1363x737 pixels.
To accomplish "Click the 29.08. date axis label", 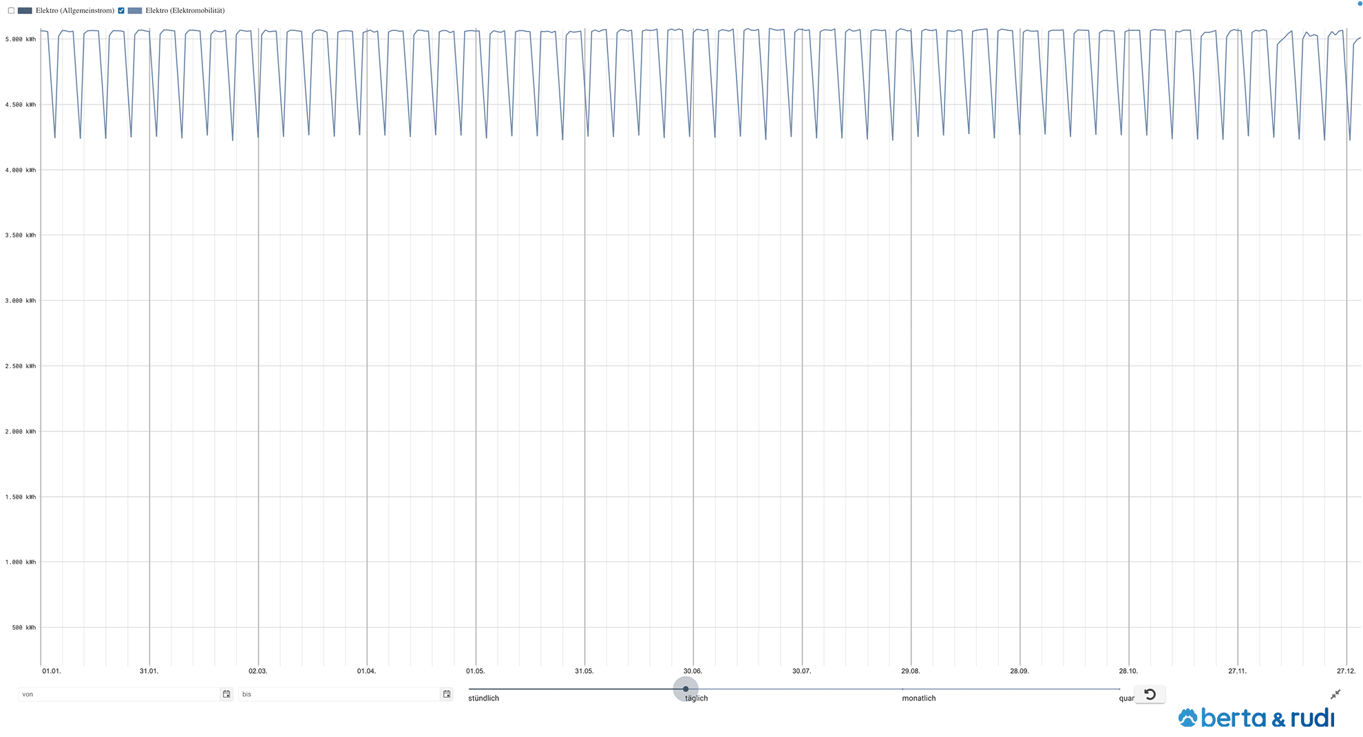I will click(x=911, y=671).
